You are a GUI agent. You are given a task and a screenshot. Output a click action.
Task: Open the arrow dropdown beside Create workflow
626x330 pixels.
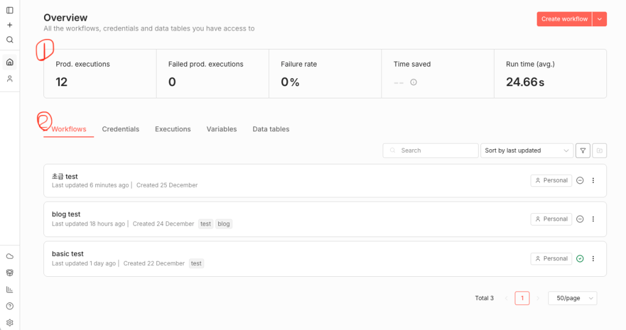point(599,19)
